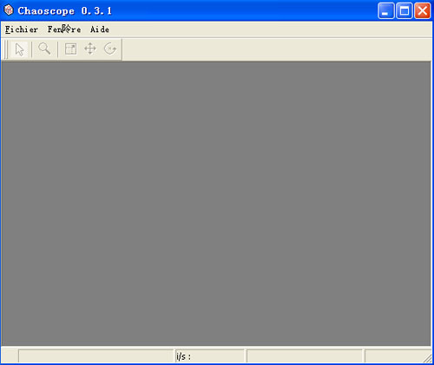Click the Chaoscope 0.3.1 title bar text
The width and height of the screenshot is (434, 365).
pos(64,11)
